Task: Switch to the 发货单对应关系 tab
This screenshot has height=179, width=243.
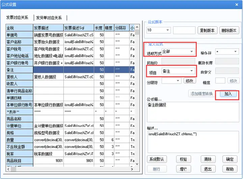Action: coord(49,18)
